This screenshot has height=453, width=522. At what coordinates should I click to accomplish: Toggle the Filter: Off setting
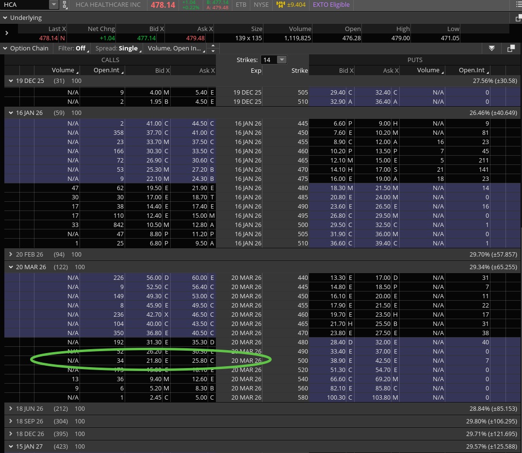pos(72,49)
